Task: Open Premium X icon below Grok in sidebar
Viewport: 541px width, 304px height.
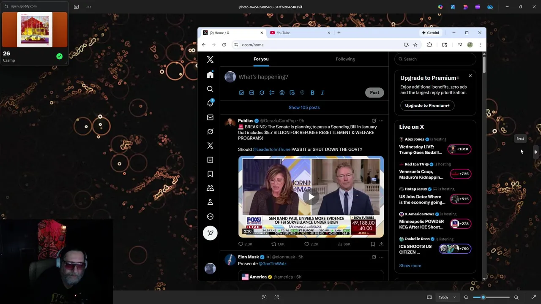Action: 210,146
